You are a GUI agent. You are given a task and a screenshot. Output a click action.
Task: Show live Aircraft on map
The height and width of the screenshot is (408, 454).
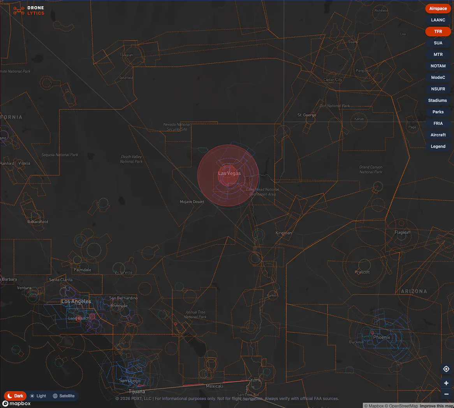pos(438,135)
